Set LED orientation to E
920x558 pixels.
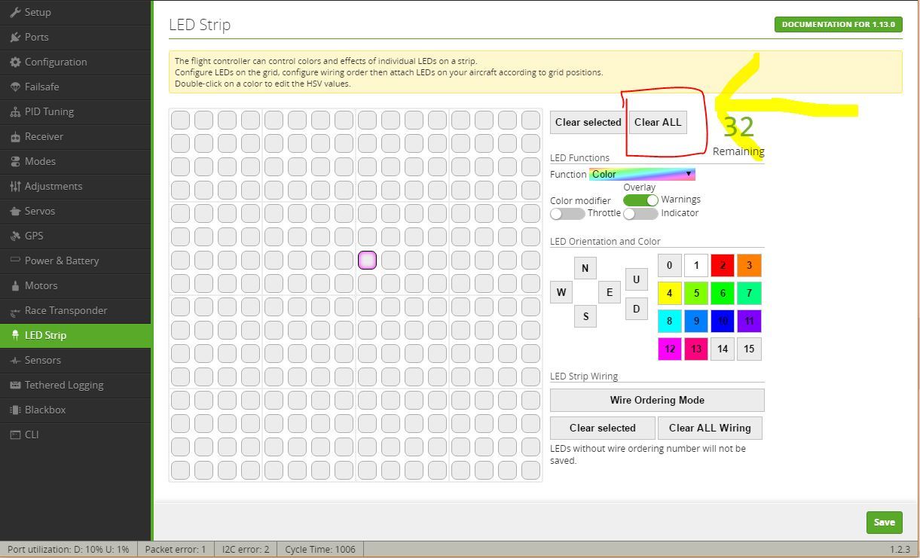(610, 292)
